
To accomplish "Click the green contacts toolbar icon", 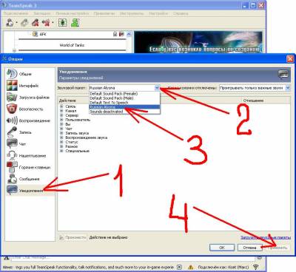I will pos(75,23).
